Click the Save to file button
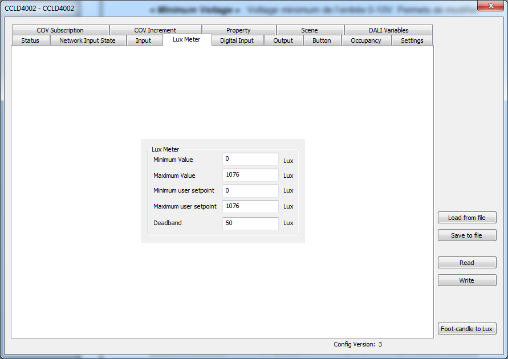The width and height of the screenshot is (508, 359). (x=467, y=235)
